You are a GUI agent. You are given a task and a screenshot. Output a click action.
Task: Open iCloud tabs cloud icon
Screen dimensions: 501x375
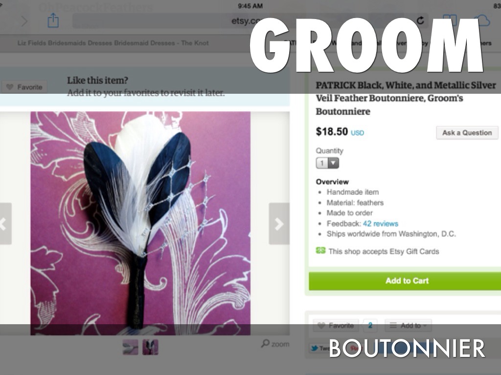(x=482, y=21)
